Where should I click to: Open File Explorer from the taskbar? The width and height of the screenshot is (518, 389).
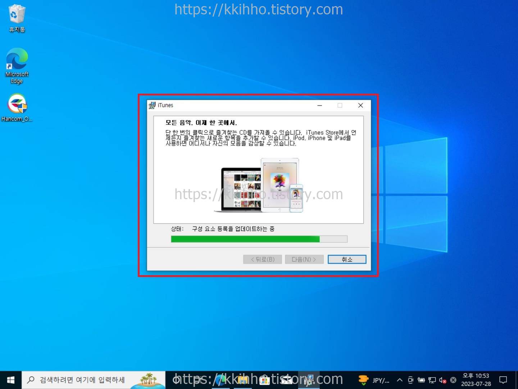click(242, 380)
